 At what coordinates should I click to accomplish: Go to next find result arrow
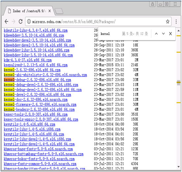tap(163, 34)
